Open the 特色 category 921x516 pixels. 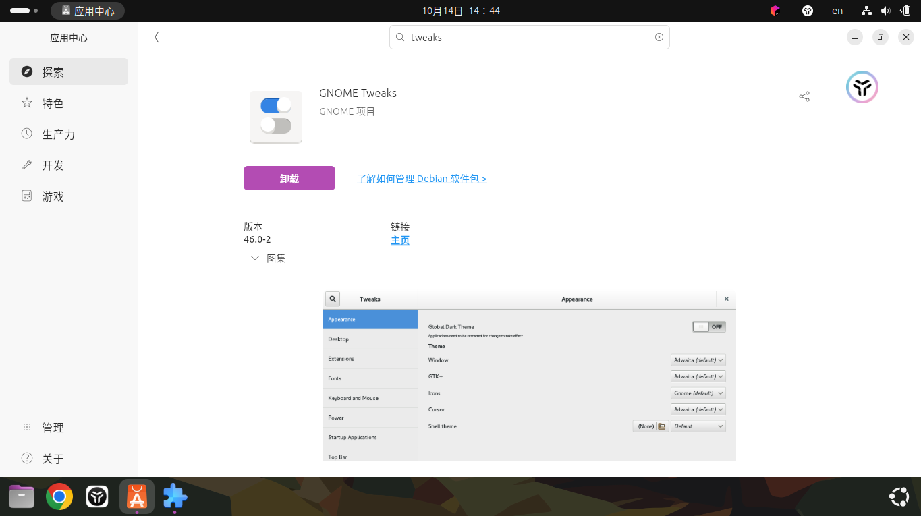(x=69, y=103)
